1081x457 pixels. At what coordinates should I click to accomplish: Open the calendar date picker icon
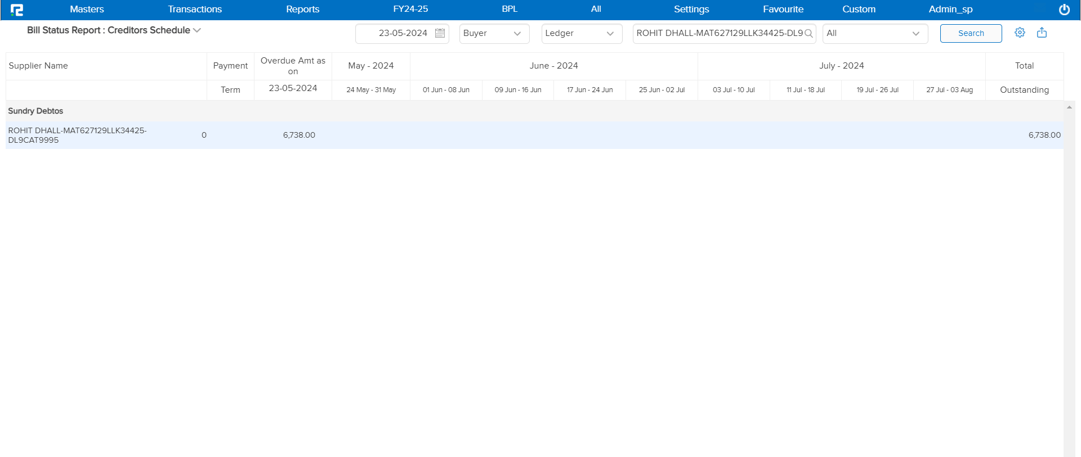[440, 33]
